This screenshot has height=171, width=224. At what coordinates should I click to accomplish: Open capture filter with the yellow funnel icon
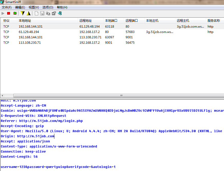point(23,13)
